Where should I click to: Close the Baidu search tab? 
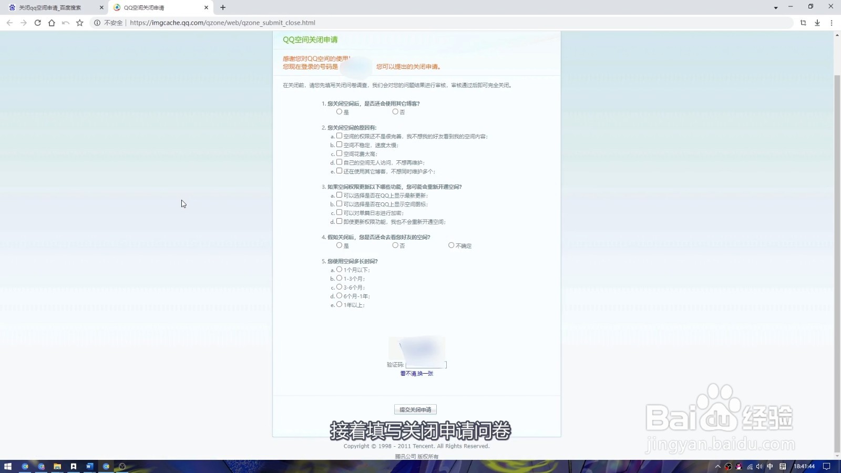pyautogui.click(x=101, y=7)
